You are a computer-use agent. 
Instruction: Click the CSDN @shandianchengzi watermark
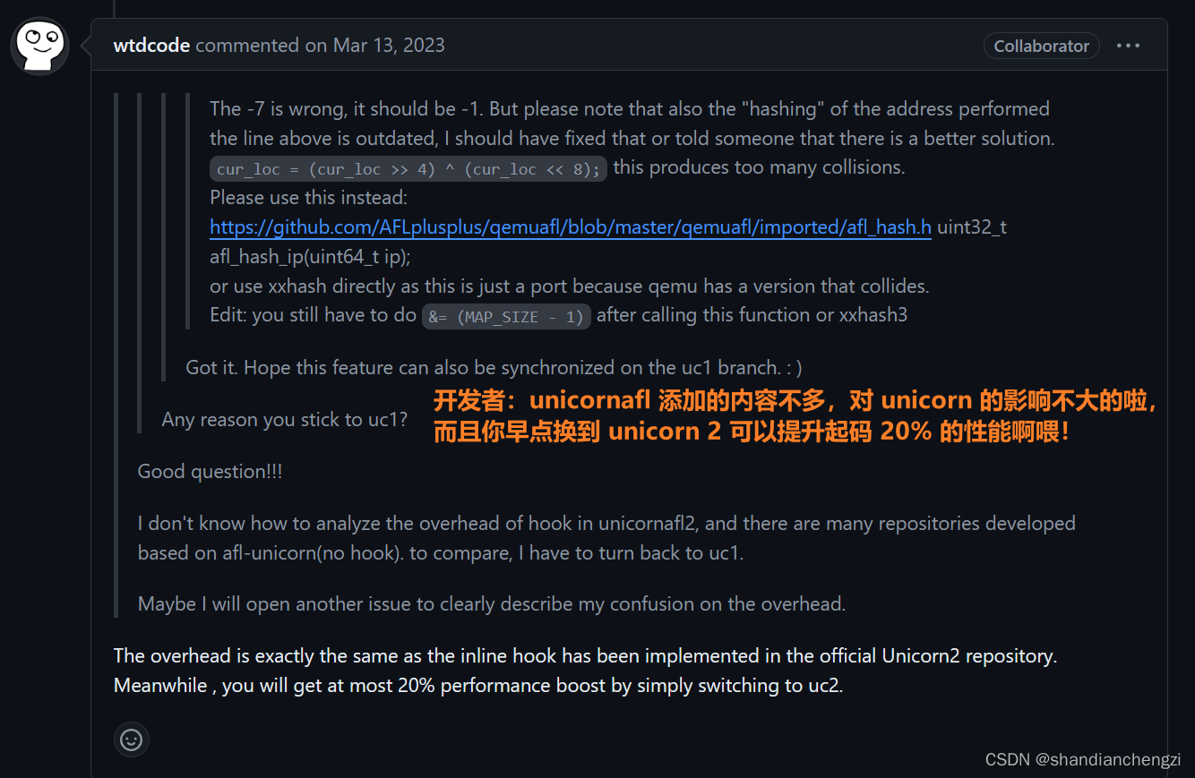1082,759
